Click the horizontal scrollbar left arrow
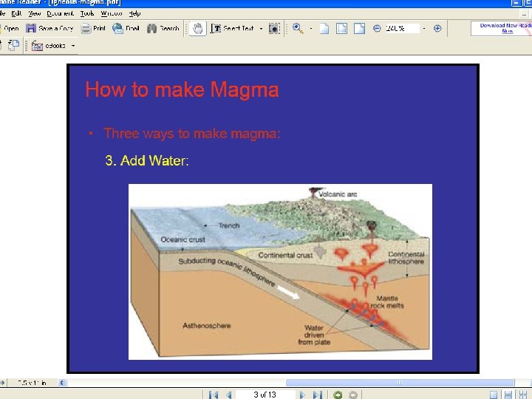 [62, 383]
